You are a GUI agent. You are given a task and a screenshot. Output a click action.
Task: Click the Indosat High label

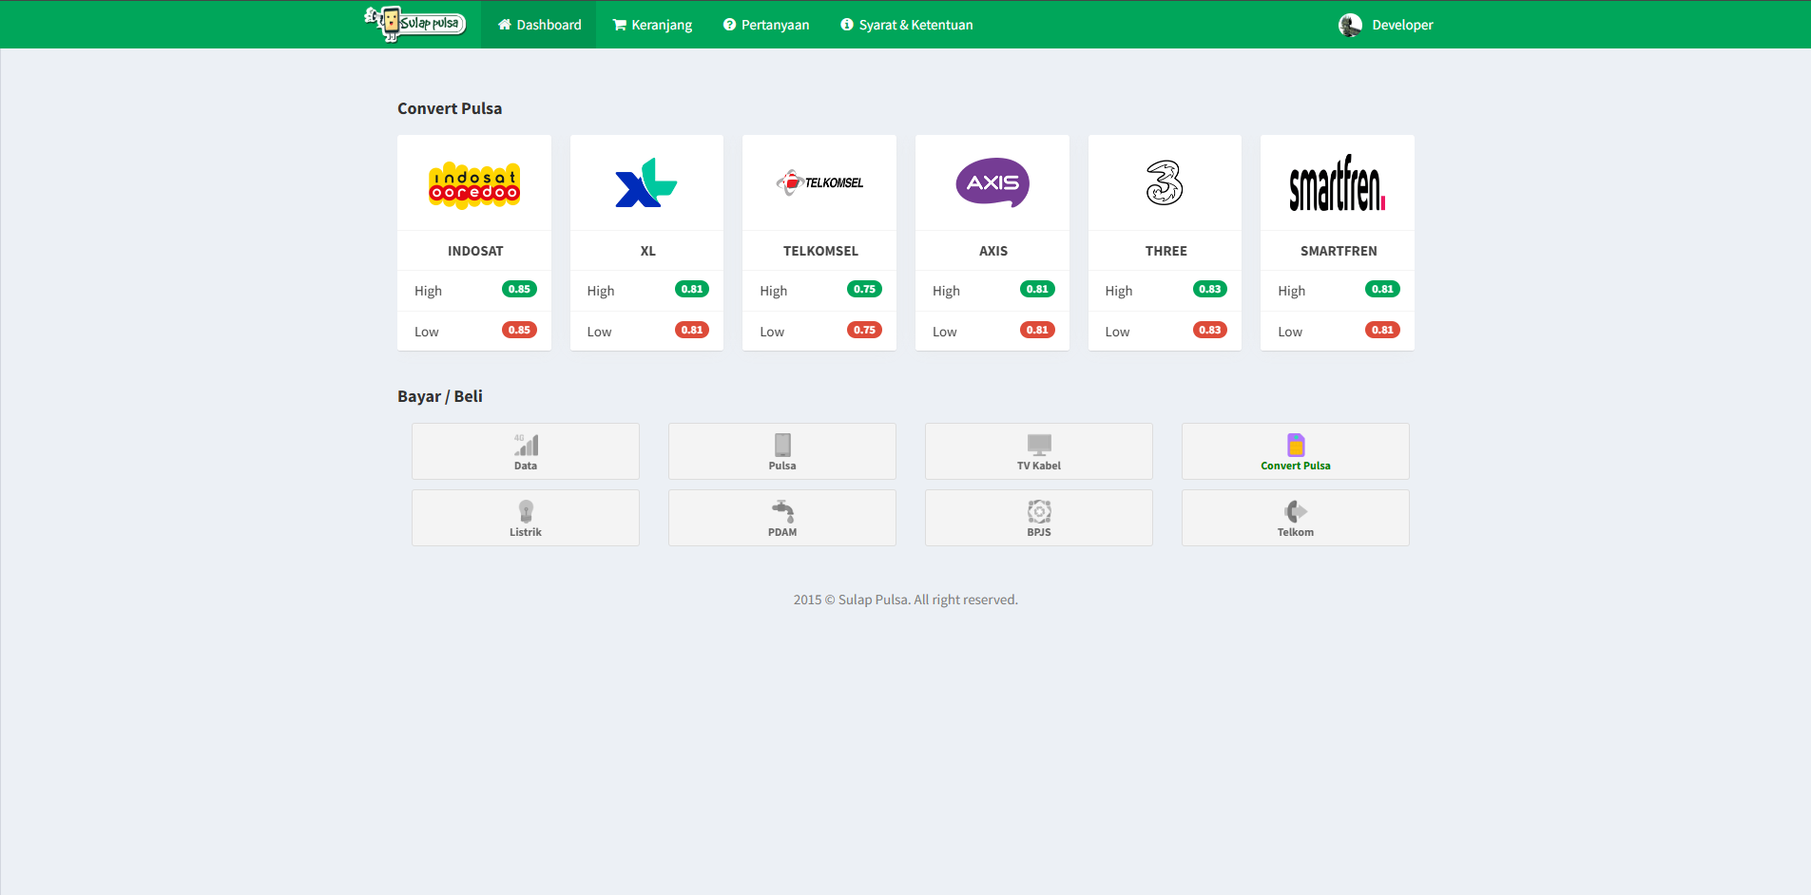coord(428,291)
